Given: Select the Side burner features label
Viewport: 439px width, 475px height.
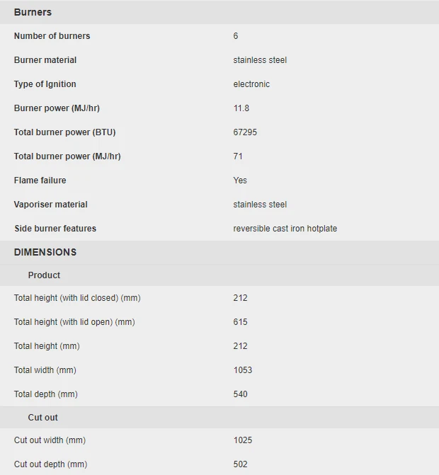Looking at the screenshot, I should (55, 229).
